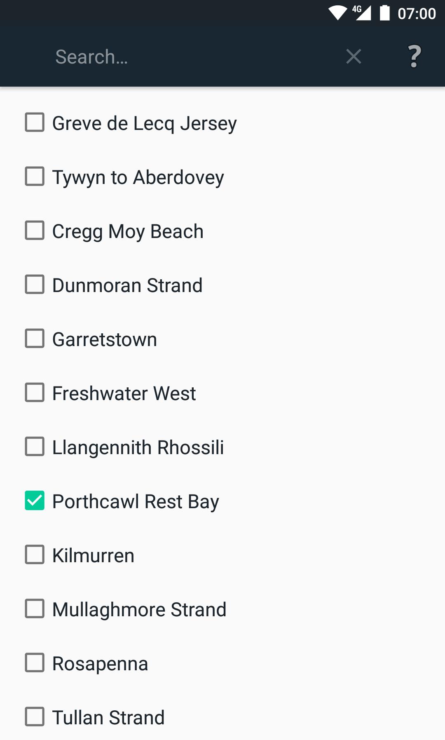Select the Dunmoran Strand checkbox
Screen dimensions: 445x740
pos(35,285)
